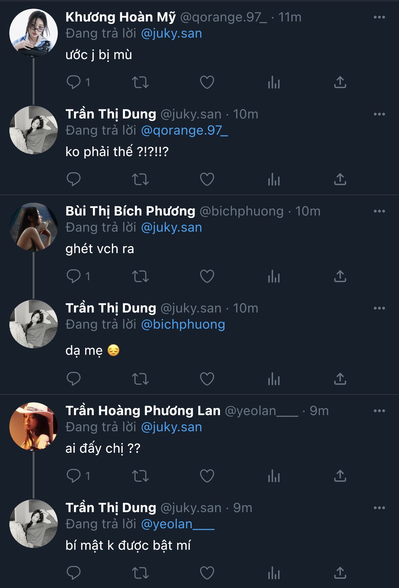Retweet Khương Hoàn Mỹ's reply
The height and width of the screenshot is (588, 399).
point(140,82)
